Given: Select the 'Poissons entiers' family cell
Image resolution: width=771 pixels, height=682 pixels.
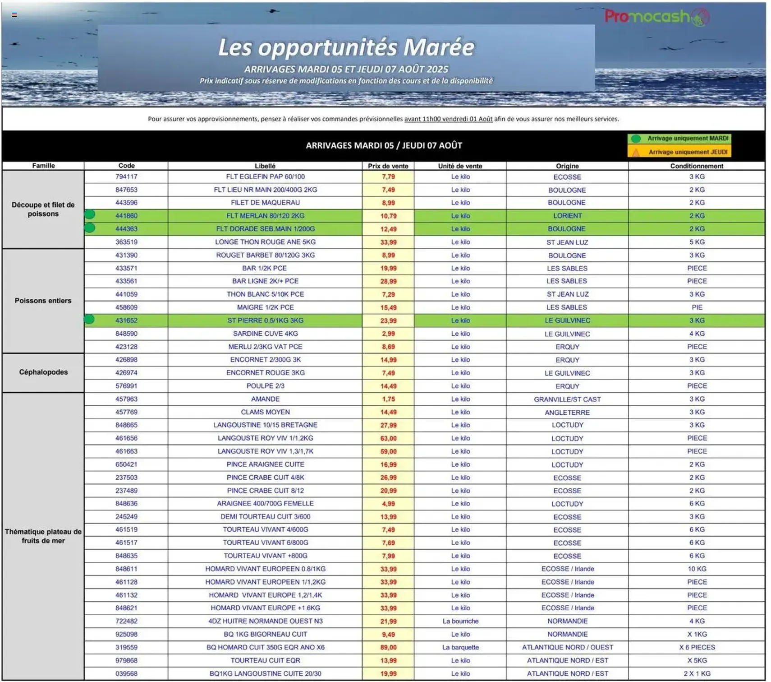Looking at the screenshot, I should tap(43, 301).
